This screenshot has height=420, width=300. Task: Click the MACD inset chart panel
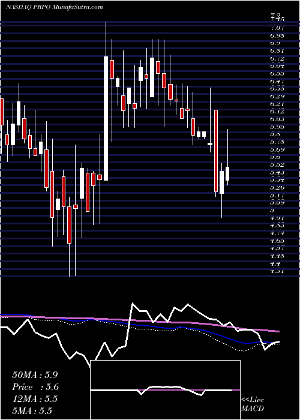[x=165, y=390]
